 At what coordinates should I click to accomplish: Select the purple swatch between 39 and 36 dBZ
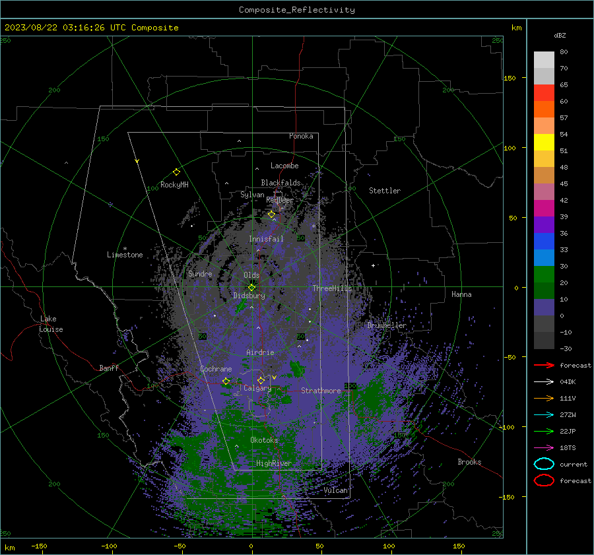(544, 224)
